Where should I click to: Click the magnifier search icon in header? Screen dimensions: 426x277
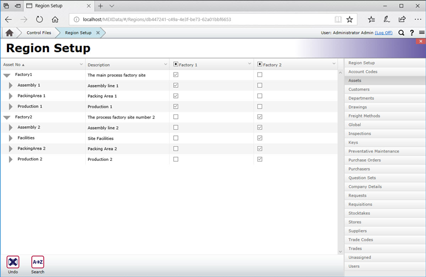click(x=401, y=33)
